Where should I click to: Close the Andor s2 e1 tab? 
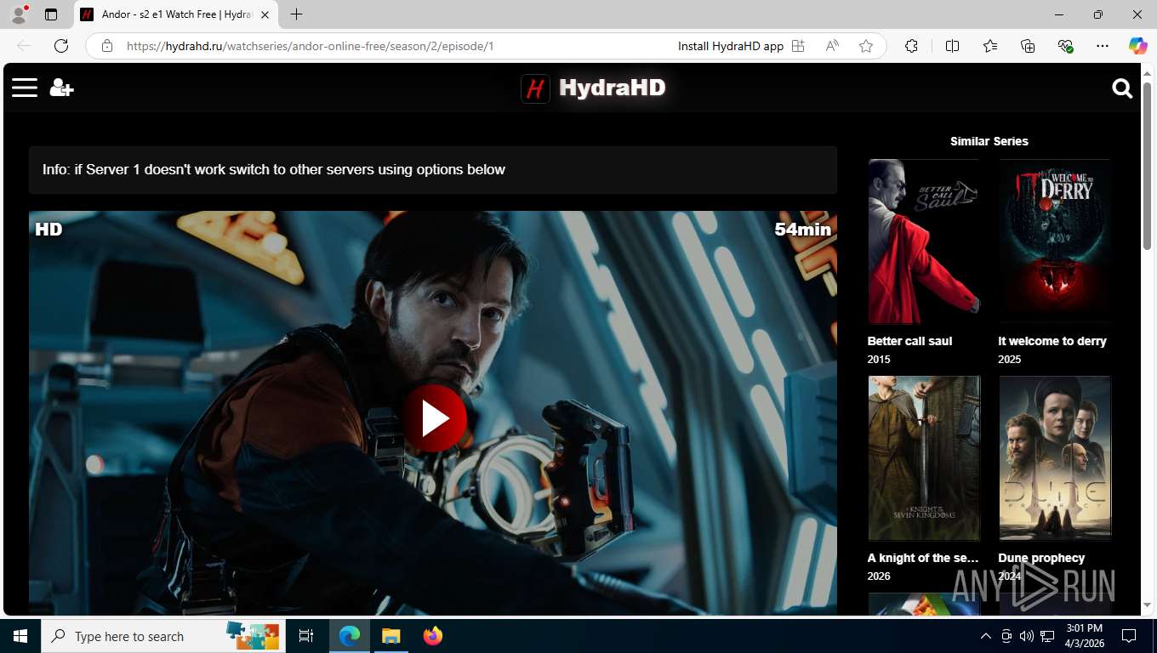[x=265, y=14]
